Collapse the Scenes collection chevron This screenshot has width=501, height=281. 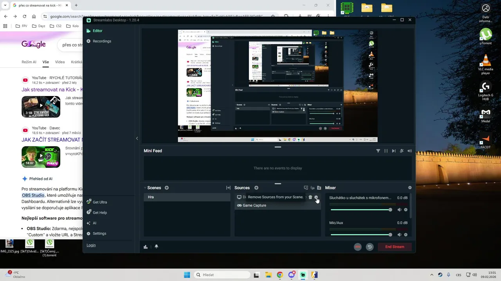tap(145, 188)
